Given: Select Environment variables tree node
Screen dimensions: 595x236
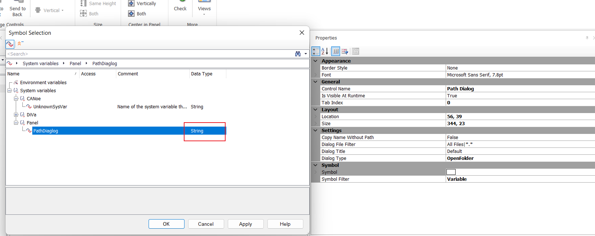Looking at the screenshot, I should pos(43,82).
